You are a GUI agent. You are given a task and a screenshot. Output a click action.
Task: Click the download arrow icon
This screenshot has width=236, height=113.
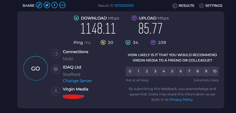point(76,18)
